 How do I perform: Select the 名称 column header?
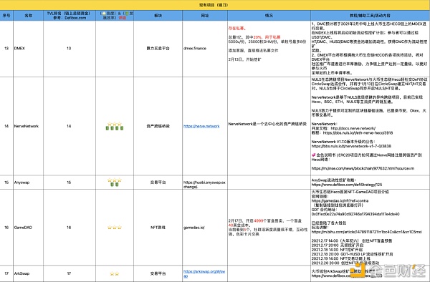[28, 15]
